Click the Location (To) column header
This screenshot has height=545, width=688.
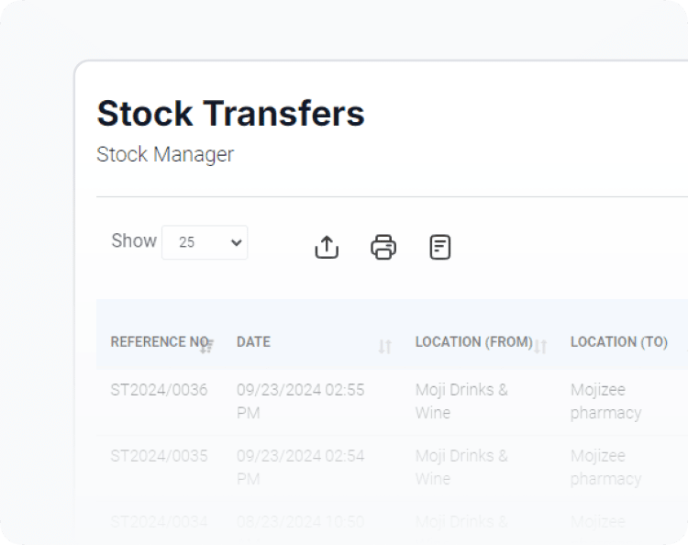[619, 342]
